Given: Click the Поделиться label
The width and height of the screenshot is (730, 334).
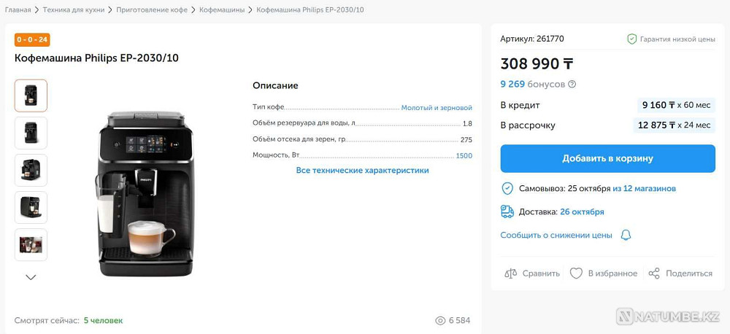Looking at the screenshot, I should (x=689, y=273).
